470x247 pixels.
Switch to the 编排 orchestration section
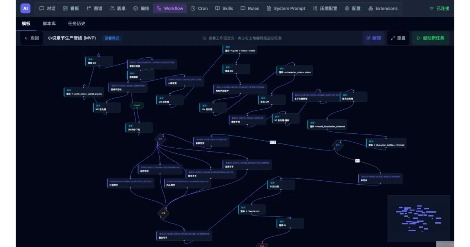point(141,8)
